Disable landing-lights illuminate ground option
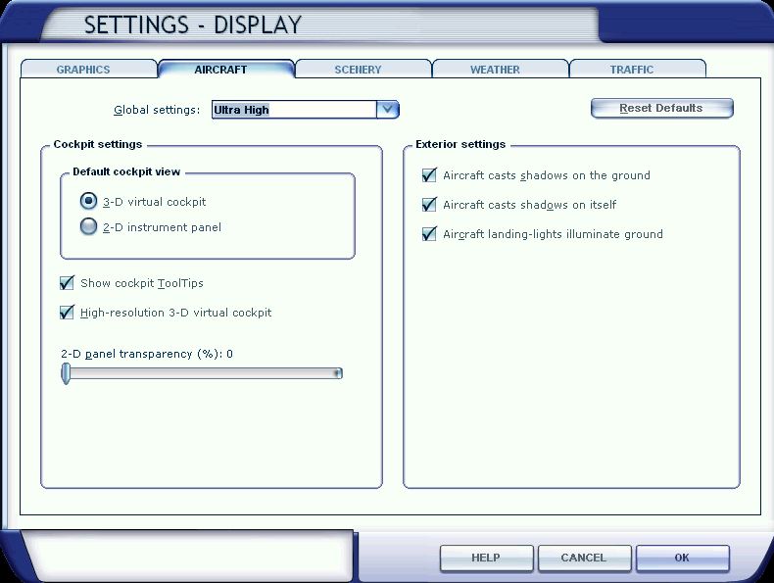 (x=429, y=234)
